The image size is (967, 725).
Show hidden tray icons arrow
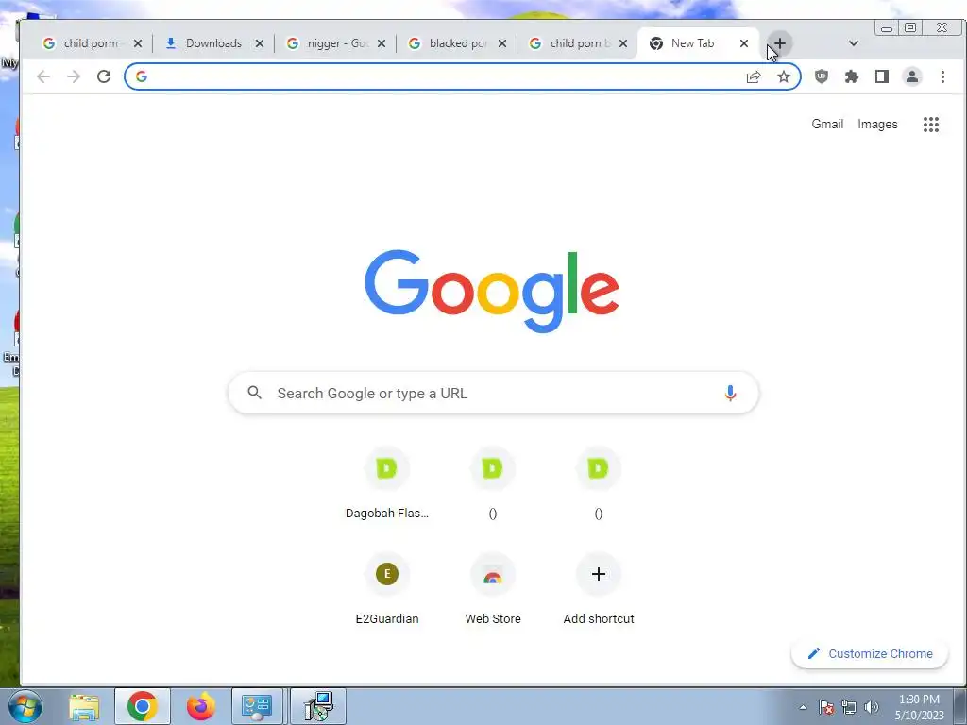[803, 707]
